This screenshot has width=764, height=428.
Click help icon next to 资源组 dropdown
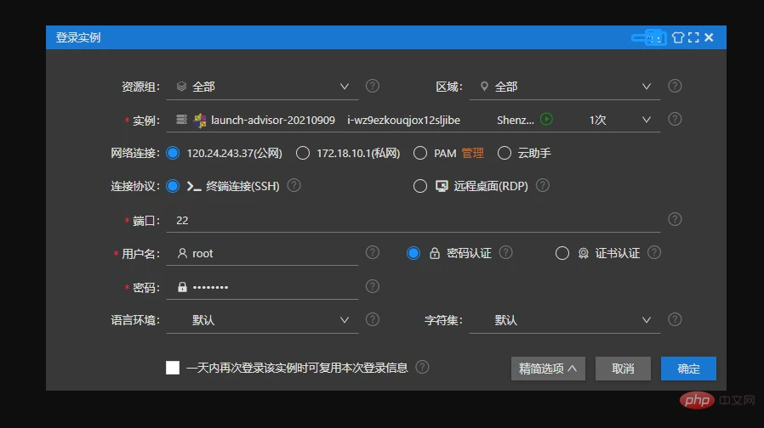(373, 86)
